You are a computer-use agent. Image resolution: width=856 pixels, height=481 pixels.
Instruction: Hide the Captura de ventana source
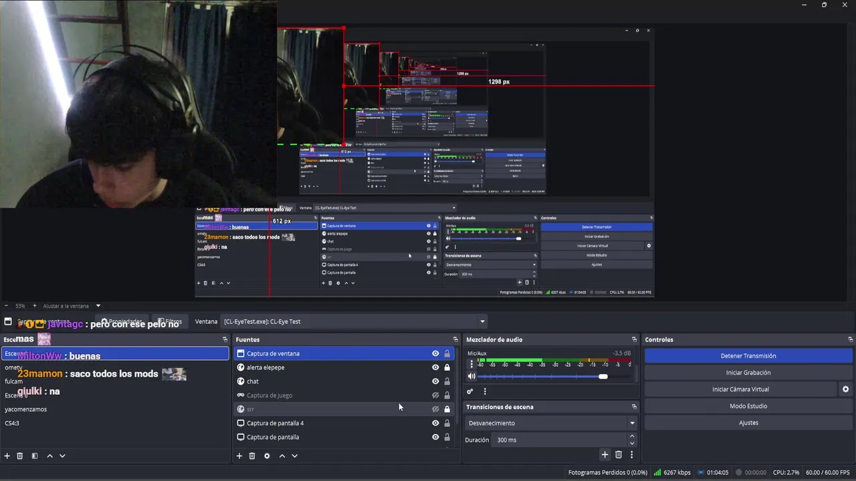(x=435, y=353)
